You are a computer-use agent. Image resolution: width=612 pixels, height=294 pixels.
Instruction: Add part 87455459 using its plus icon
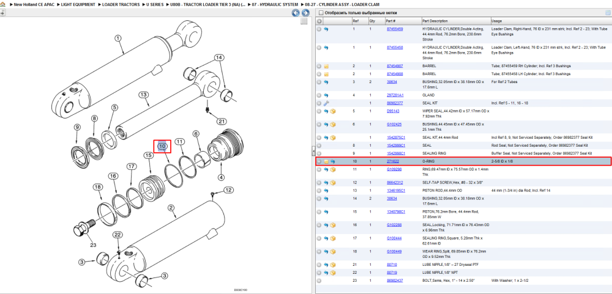click(319, 29)
